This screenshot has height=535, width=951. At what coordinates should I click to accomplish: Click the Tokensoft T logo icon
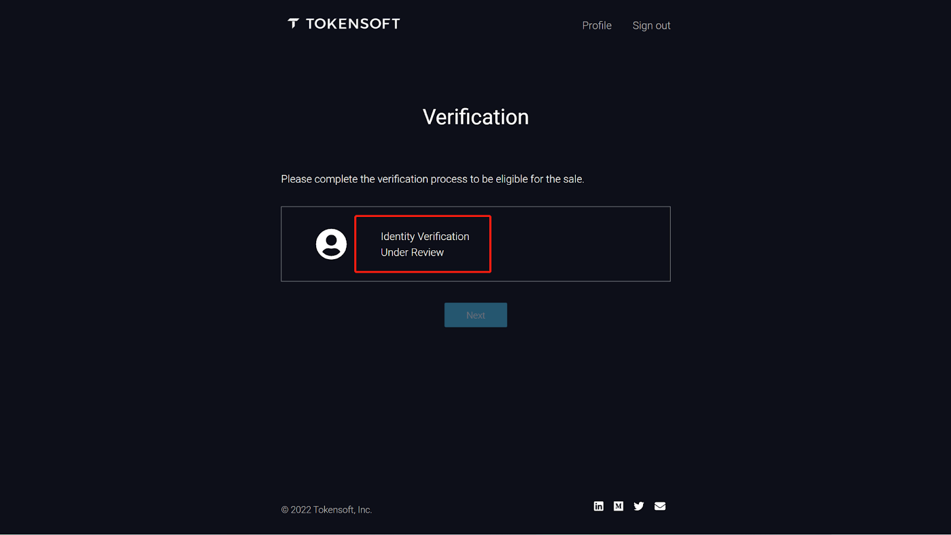coord(293,24)
